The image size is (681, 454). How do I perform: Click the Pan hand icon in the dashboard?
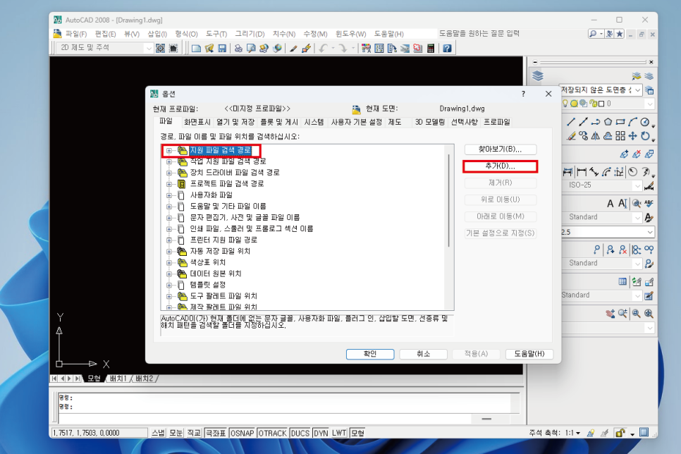[x=611, y=313]
